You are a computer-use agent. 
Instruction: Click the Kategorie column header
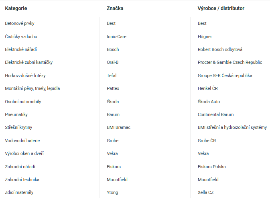pos(16,8)
